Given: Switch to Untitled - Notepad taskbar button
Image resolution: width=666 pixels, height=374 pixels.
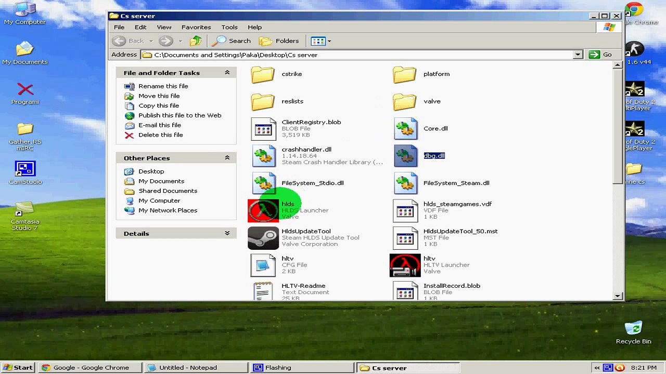Looking at the screenshot, I should pyautogui.click(x=197, y=368).
